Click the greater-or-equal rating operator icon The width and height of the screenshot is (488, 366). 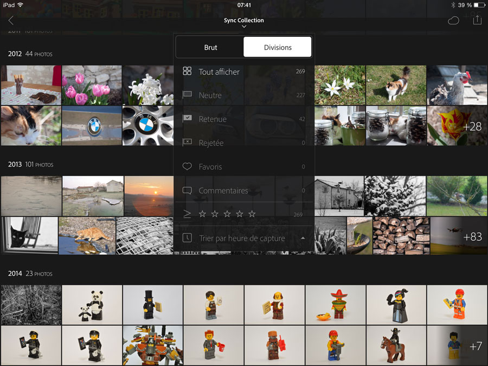pos(187,214)
